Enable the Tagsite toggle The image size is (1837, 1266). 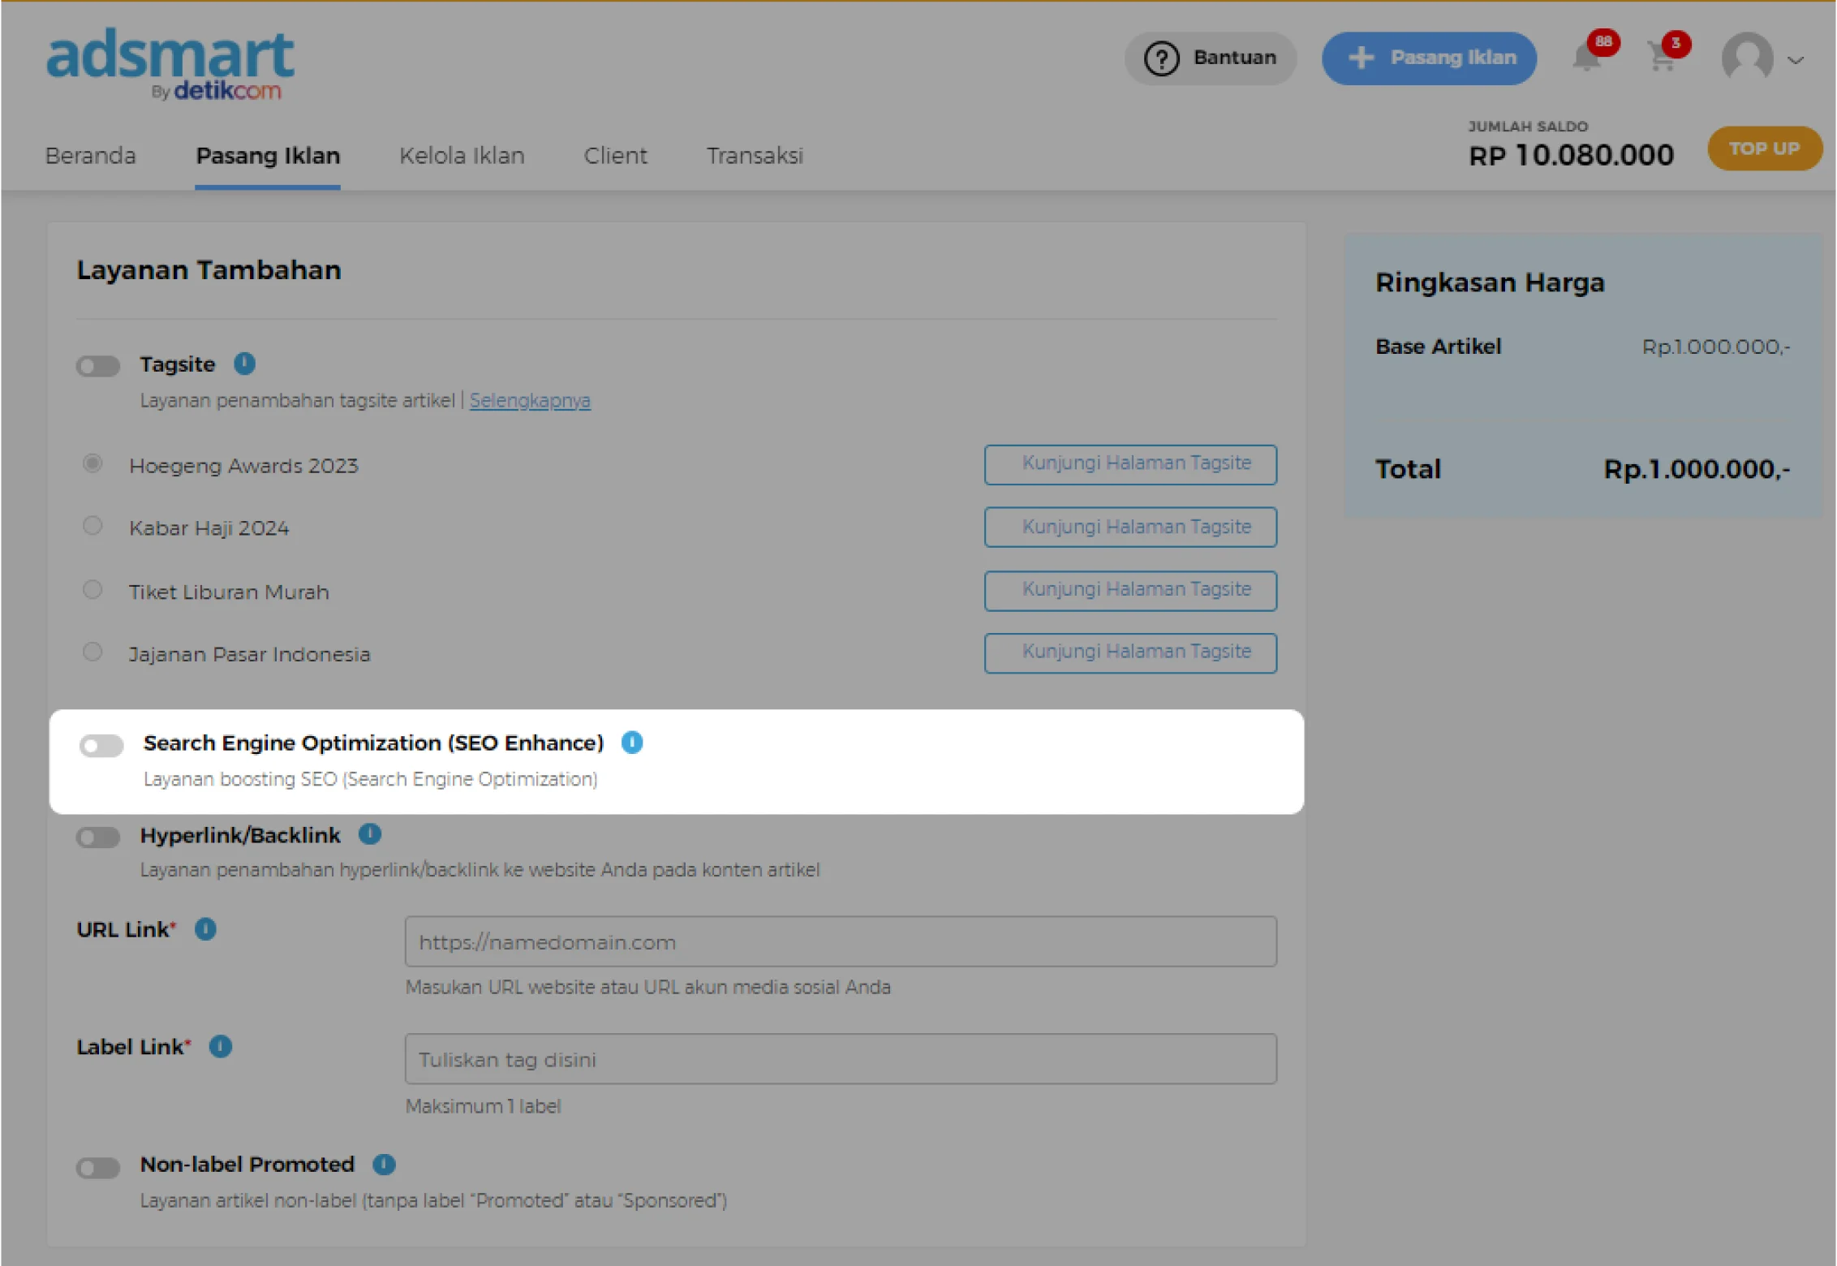[x=98, y=366]
